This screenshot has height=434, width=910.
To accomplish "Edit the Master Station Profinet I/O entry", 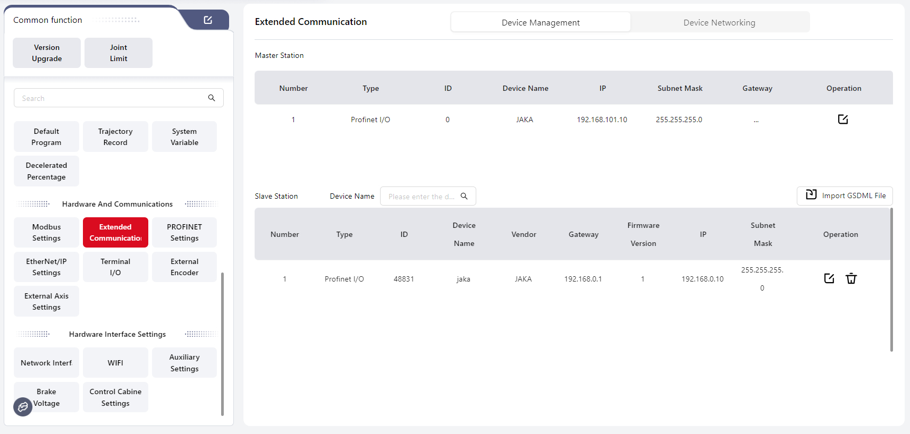I will coord(843,120).
